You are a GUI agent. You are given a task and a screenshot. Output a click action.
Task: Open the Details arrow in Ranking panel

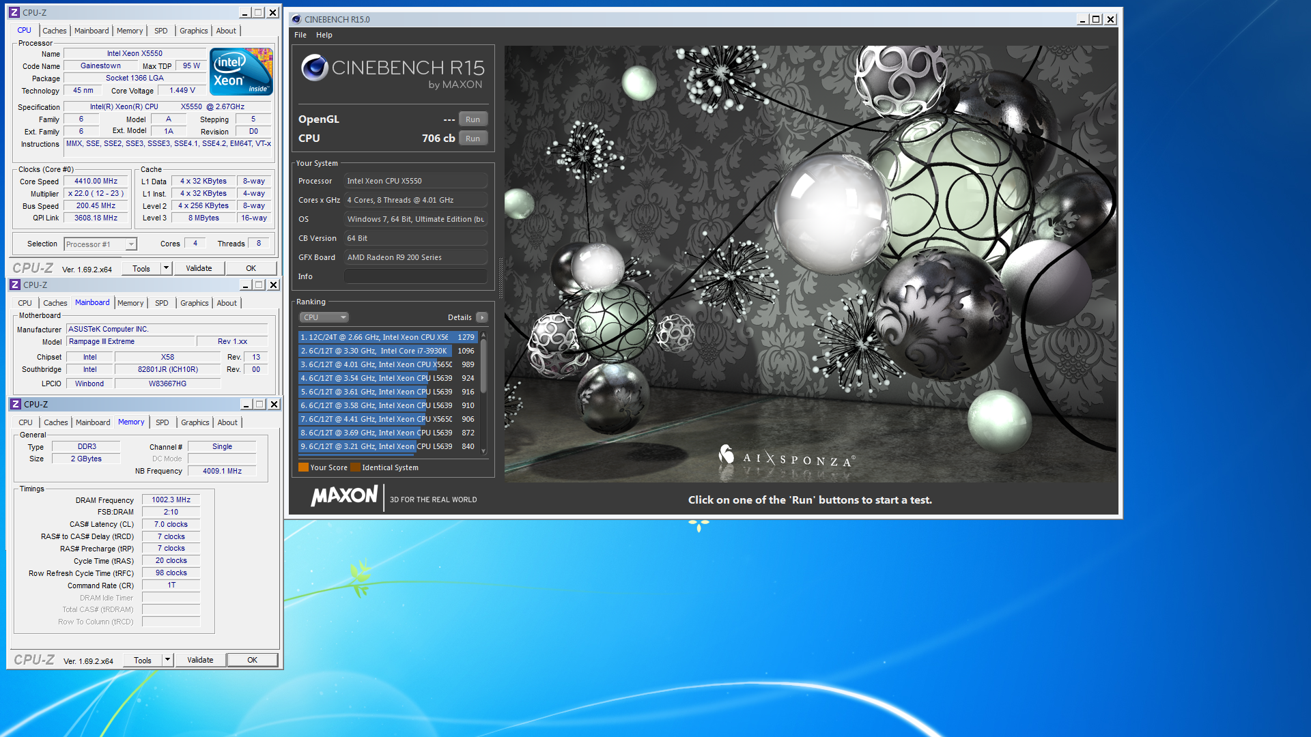point(481,317)
